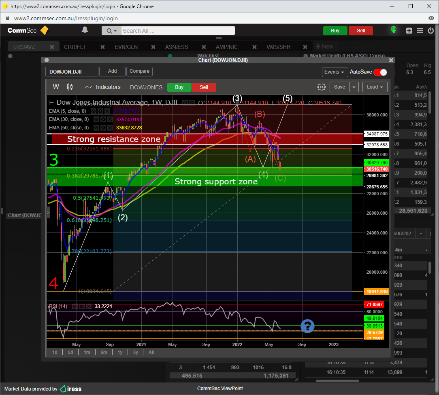Click the add widget plus icon

[409, 31]
